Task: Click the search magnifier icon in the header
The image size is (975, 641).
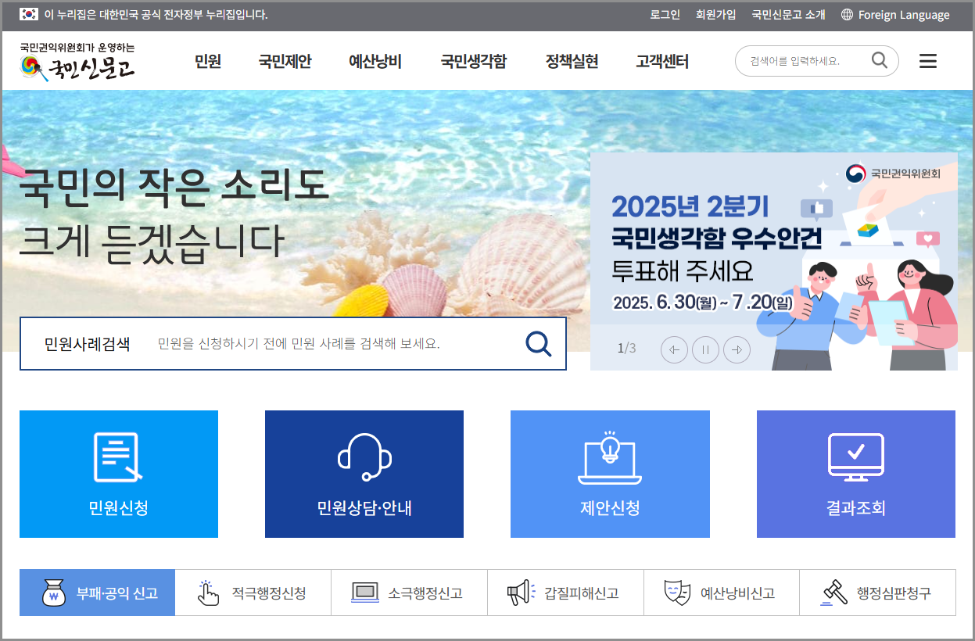Action: [x=880, y=60]
